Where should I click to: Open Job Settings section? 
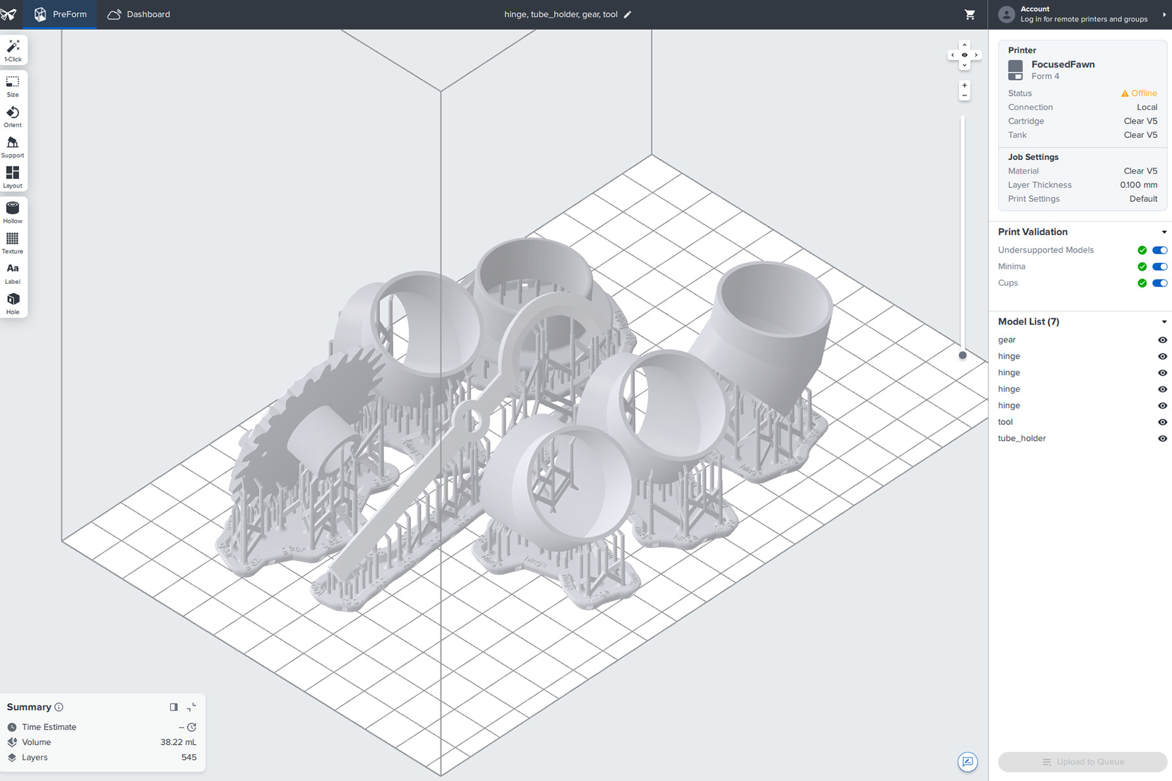click(1033, 157)
